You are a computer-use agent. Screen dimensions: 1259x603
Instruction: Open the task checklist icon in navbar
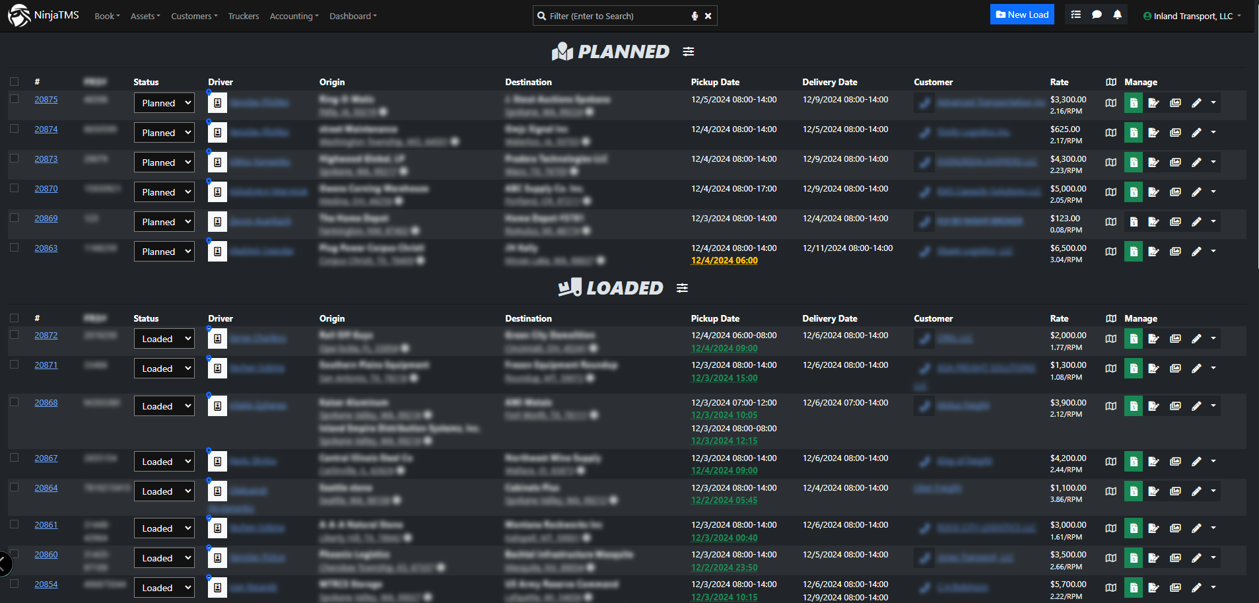pos(1075,15)
